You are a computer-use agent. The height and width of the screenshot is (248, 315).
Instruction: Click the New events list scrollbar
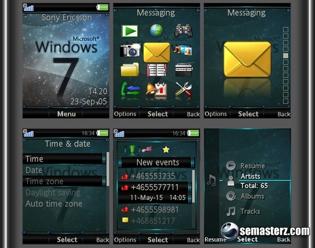click(193, 186)
